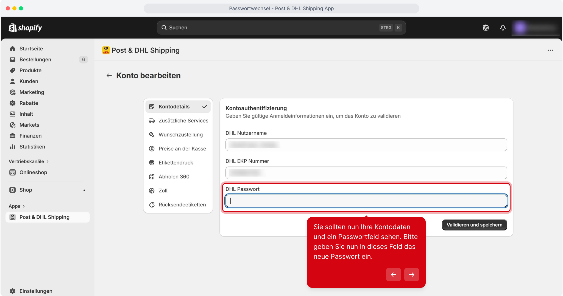The height and width of the screenshot is (296, 563).
Task: Go back with arrow beside Konto bearbeiten
Action: 109,75
